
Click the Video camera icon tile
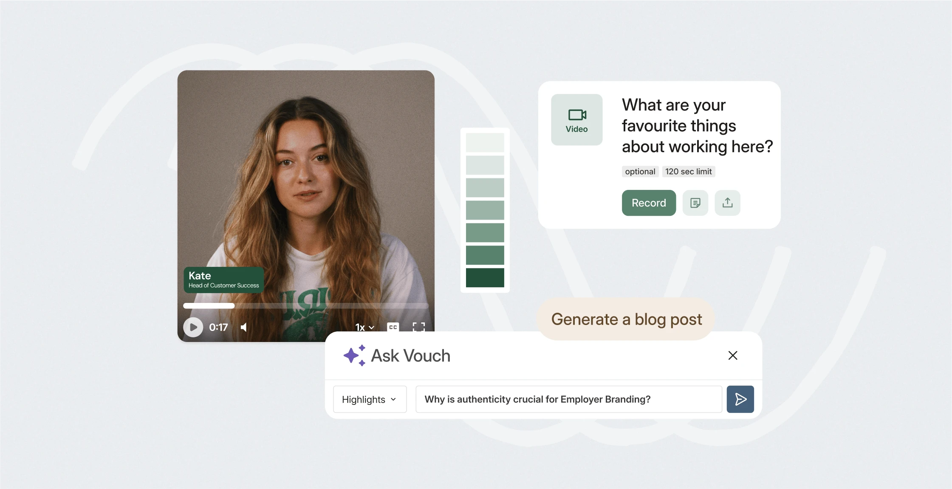(576, 120)
